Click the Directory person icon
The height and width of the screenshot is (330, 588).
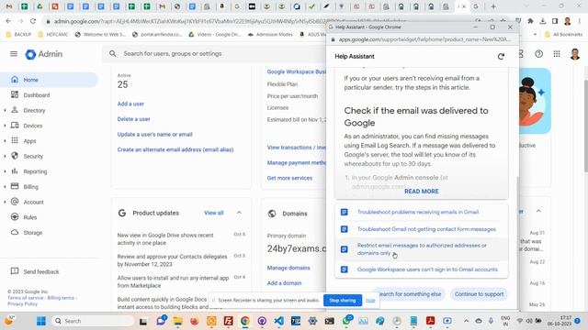pos(15,110)
